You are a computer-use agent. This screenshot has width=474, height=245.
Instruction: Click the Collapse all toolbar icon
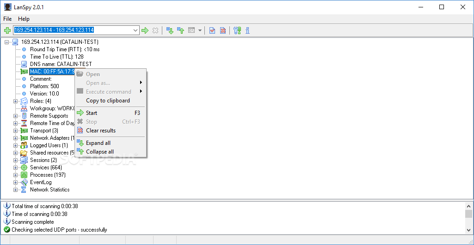pyautogui.click(x=180, y=30)
